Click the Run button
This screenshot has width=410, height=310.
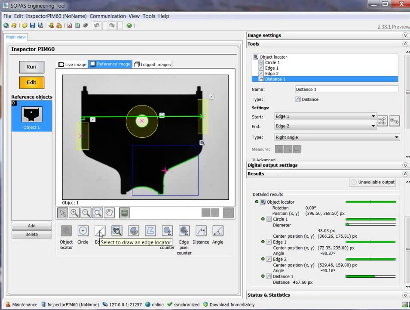[32, 67]
